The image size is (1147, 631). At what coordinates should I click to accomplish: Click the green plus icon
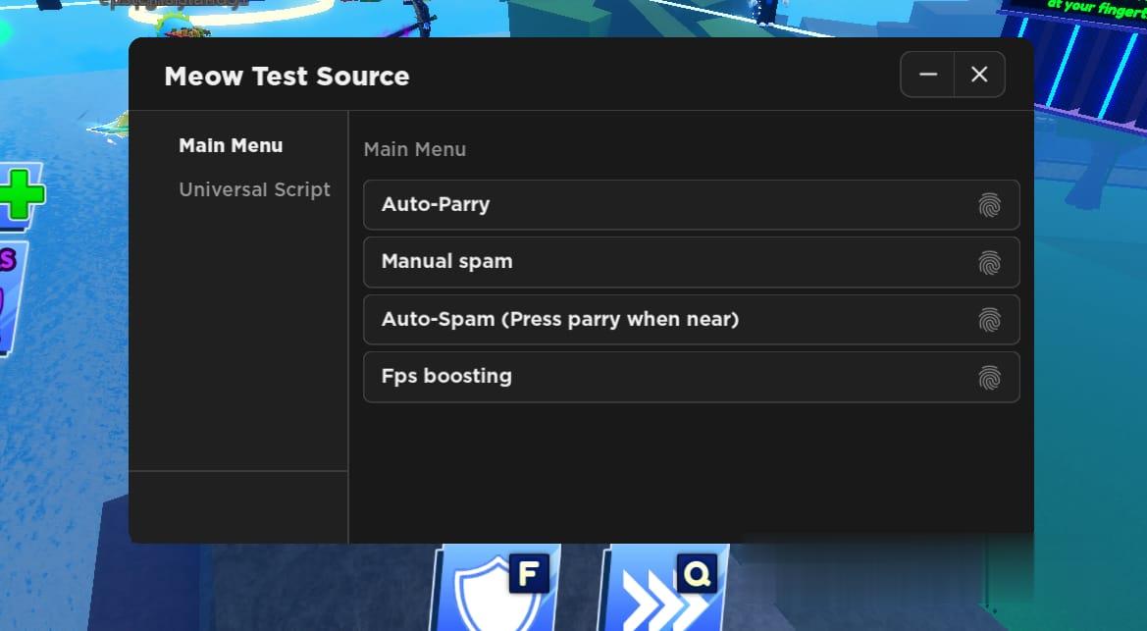click(20, 194)
